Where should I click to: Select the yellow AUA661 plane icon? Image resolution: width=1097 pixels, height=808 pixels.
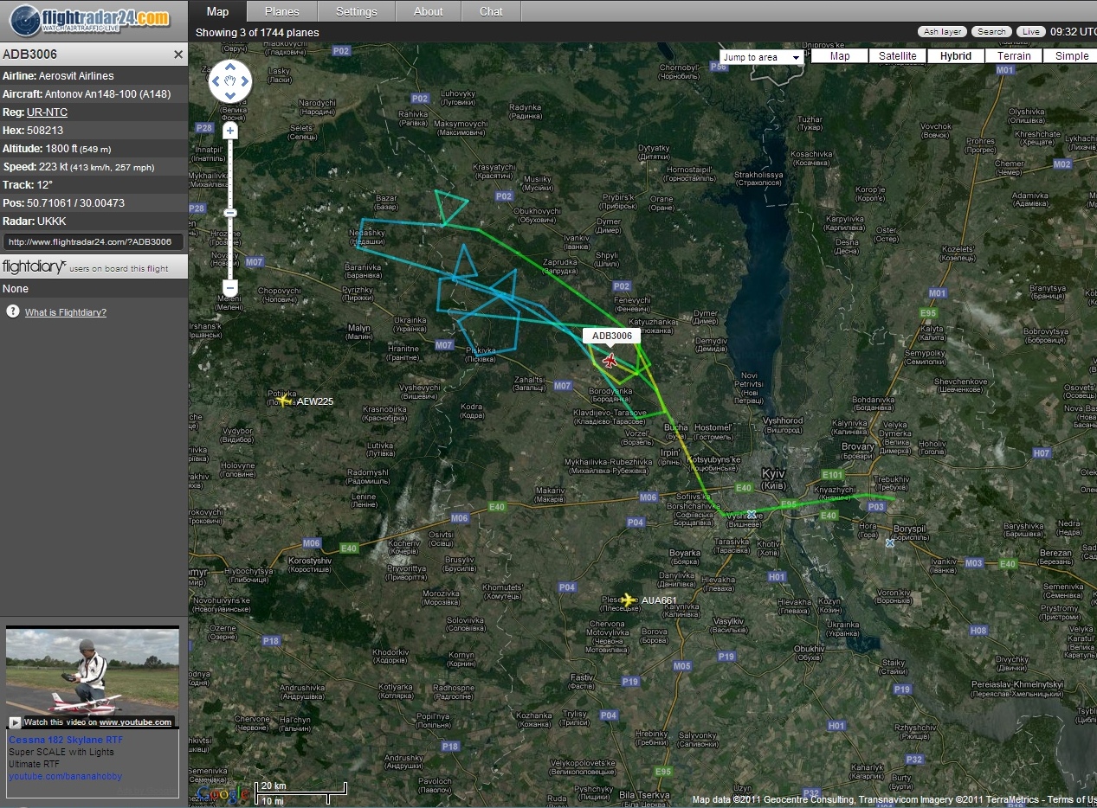[629, 600]
